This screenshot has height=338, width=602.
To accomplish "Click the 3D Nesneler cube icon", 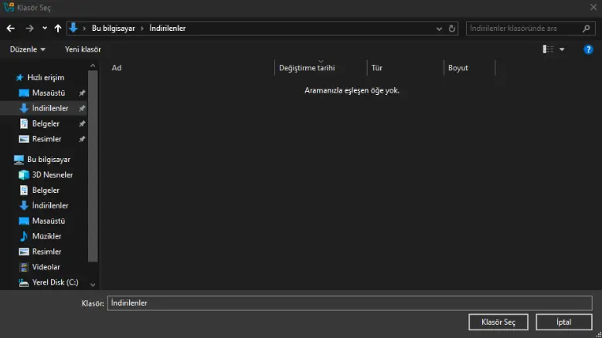I will [24, 174].
